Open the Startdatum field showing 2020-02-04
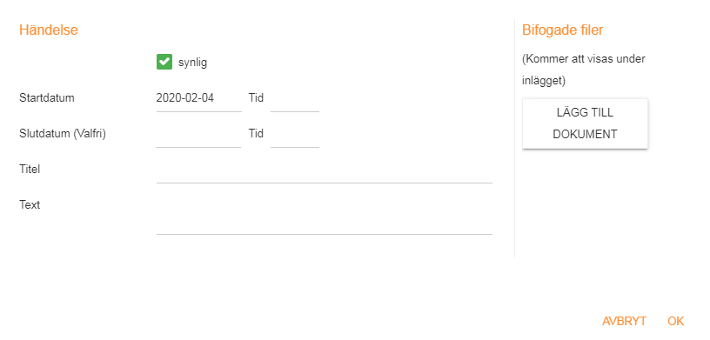This screenshot has height=340, width=710. point(198,98)
